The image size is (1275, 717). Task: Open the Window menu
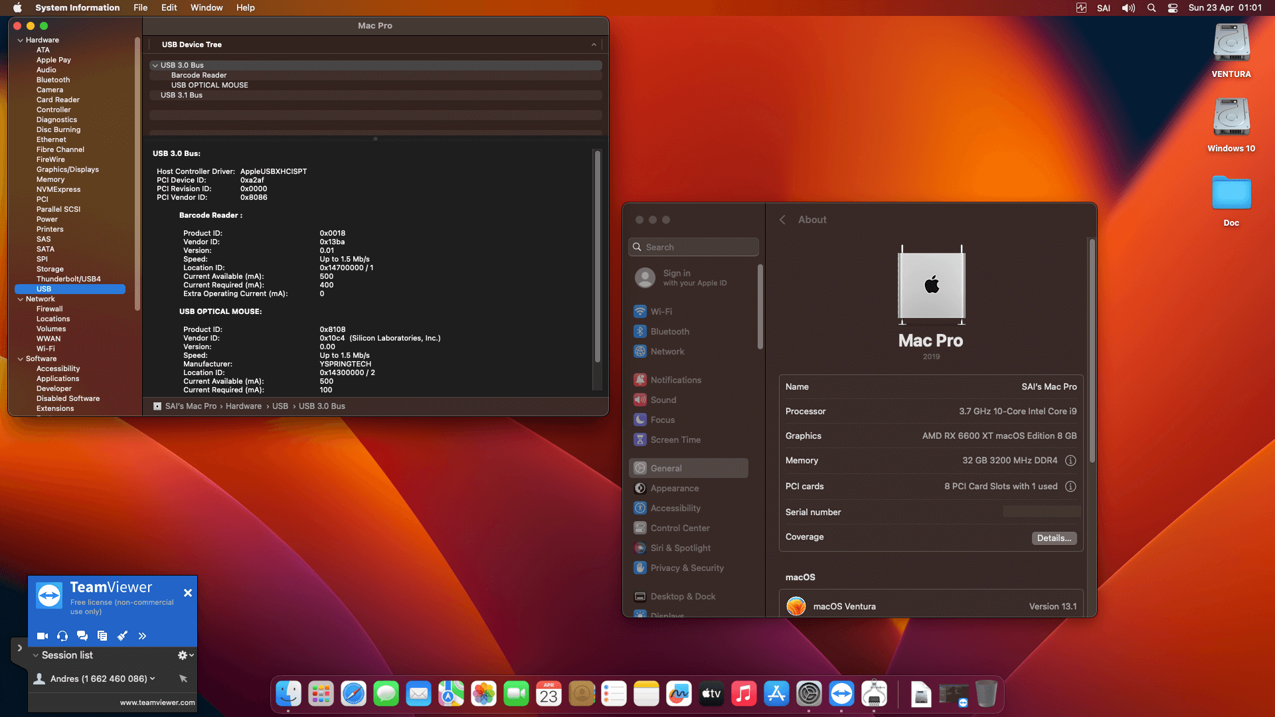point(206,7)
